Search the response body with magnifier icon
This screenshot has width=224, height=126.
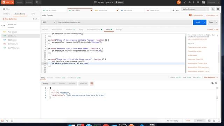click(x=216, y=83)
